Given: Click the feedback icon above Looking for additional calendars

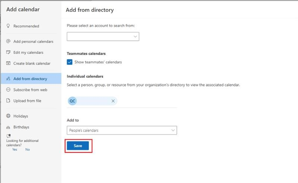Looking at the screenshot, I should click(9, 135).
